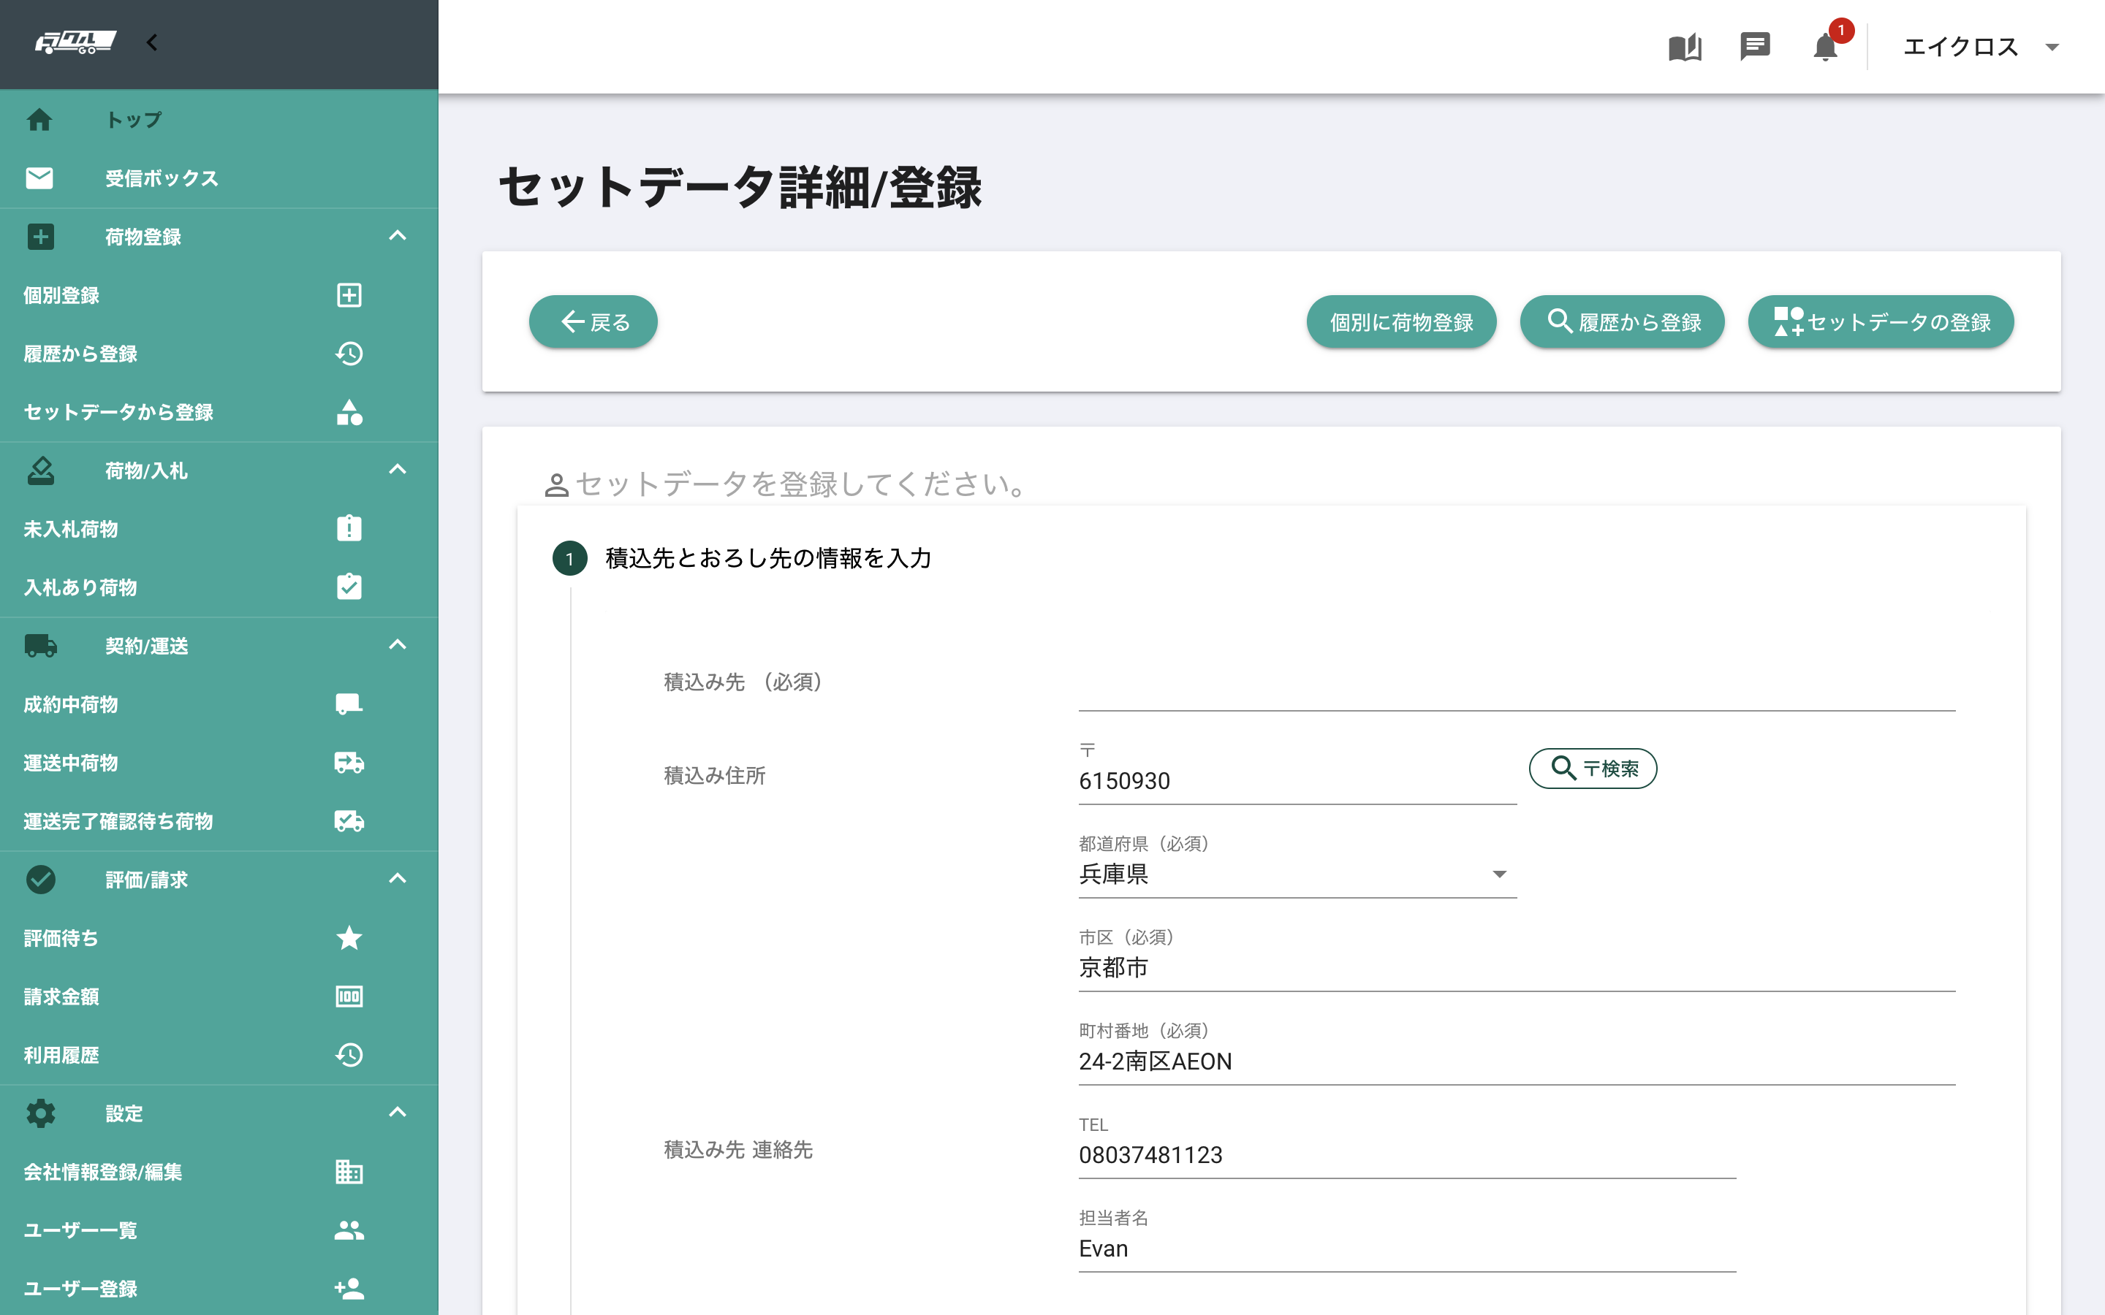Open the manual book icon
Viewport: 2105px width, 1315px height.
pyautogui.click(x=1685, y=47)
